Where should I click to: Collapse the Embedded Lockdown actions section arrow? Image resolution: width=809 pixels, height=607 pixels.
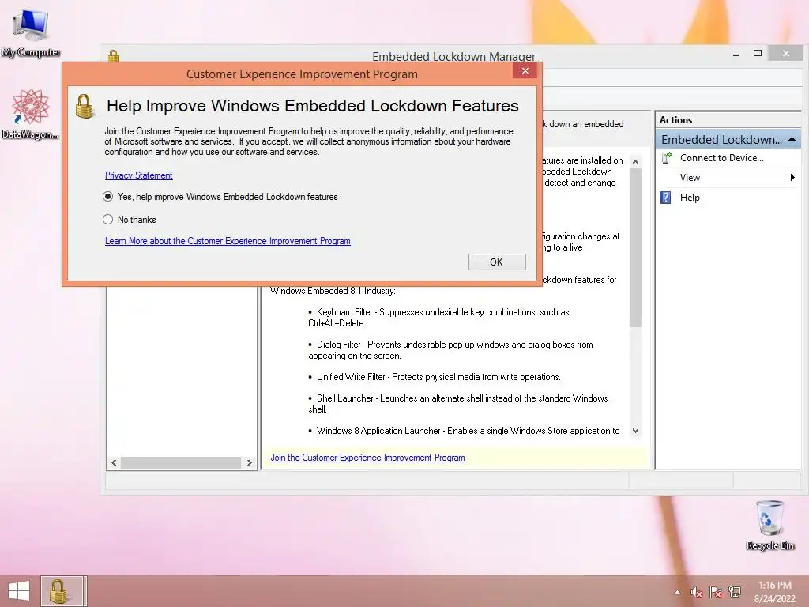[792, 139]
